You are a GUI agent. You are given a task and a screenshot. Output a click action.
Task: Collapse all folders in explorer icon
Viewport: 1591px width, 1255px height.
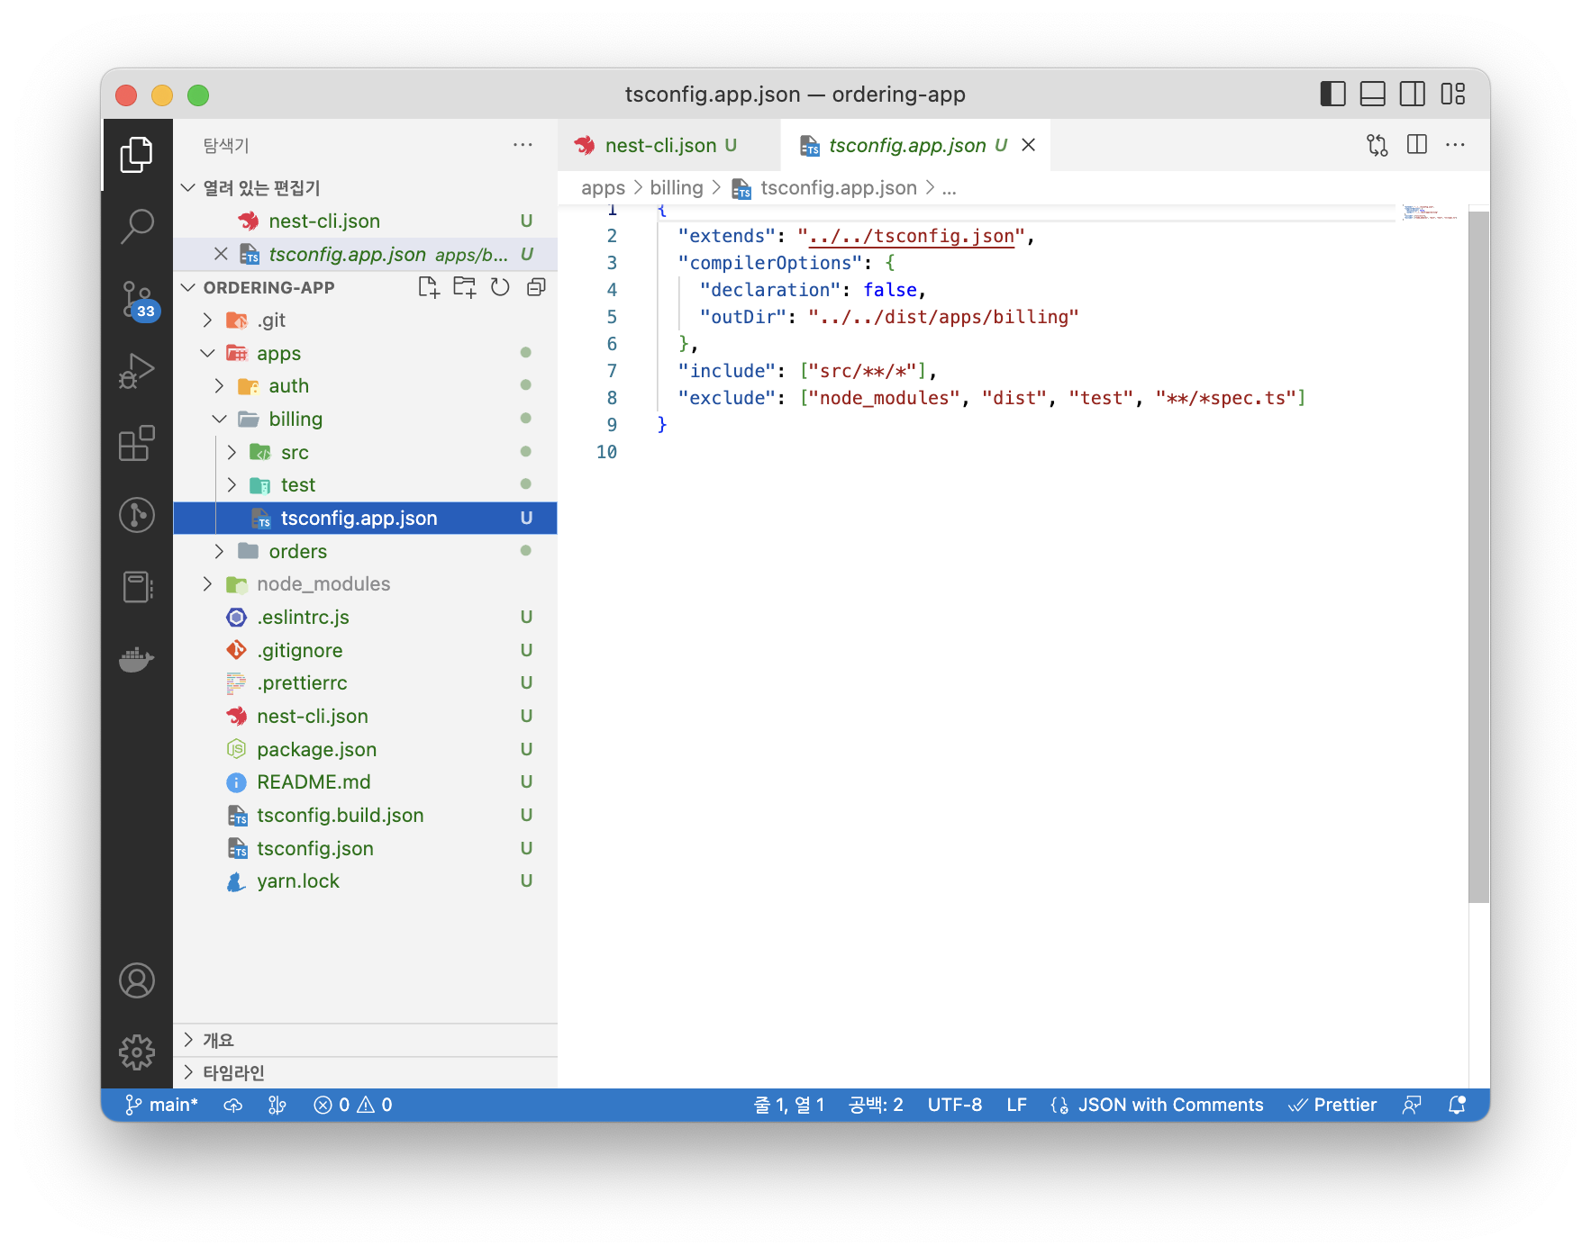(536, 287)
